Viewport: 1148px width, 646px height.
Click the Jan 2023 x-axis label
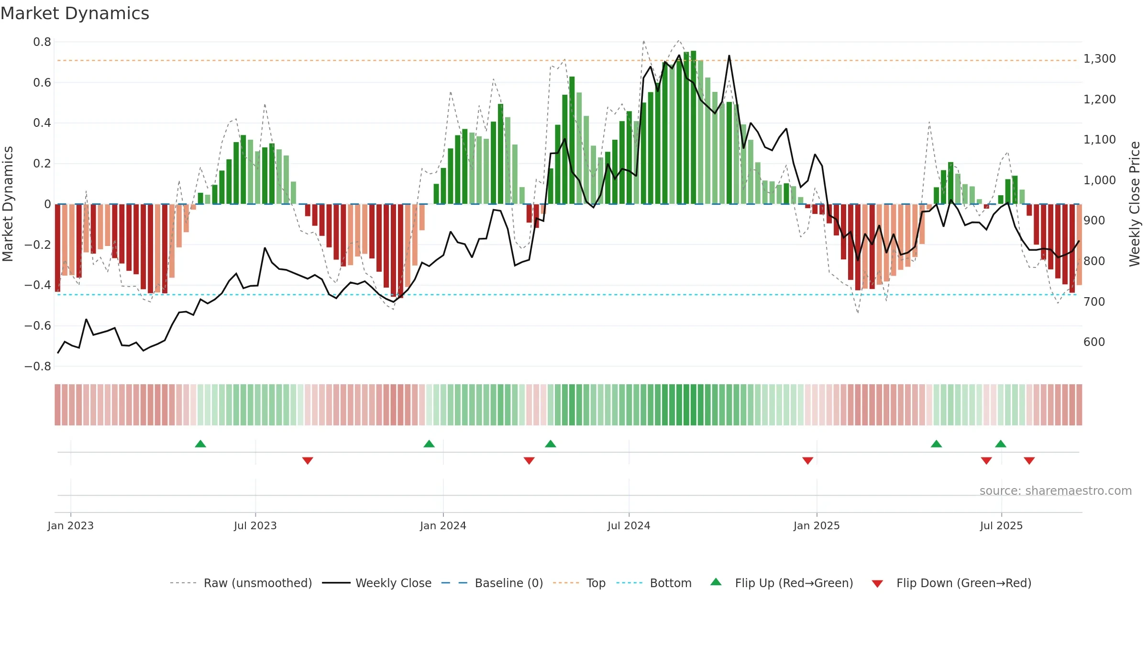71,525
